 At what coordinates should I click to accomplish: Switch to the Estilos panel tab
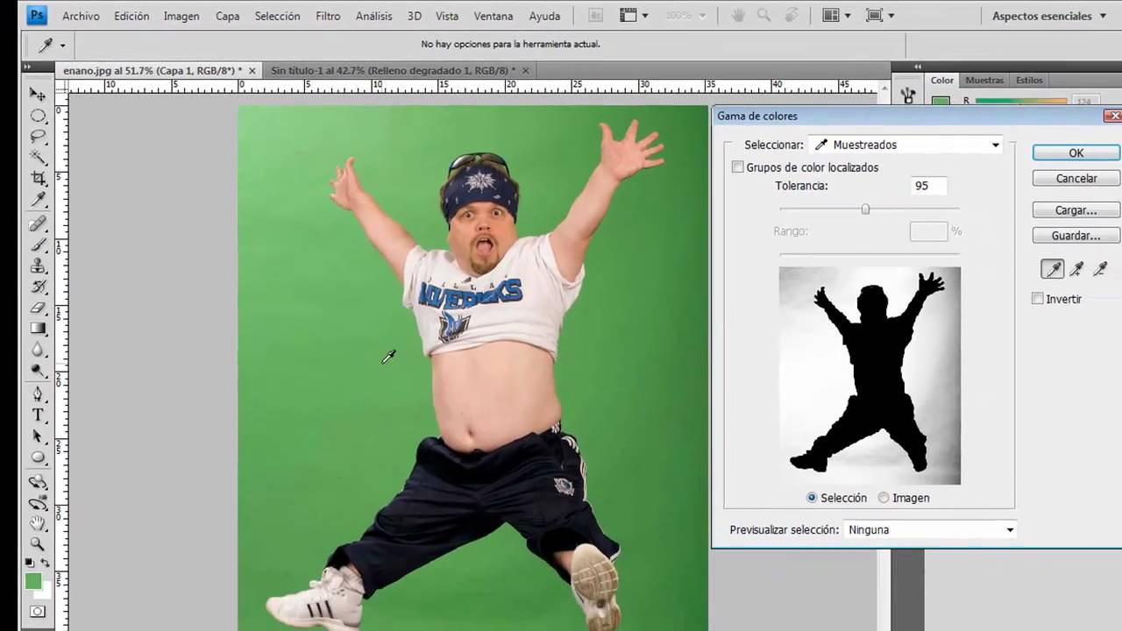[1029, 80]
